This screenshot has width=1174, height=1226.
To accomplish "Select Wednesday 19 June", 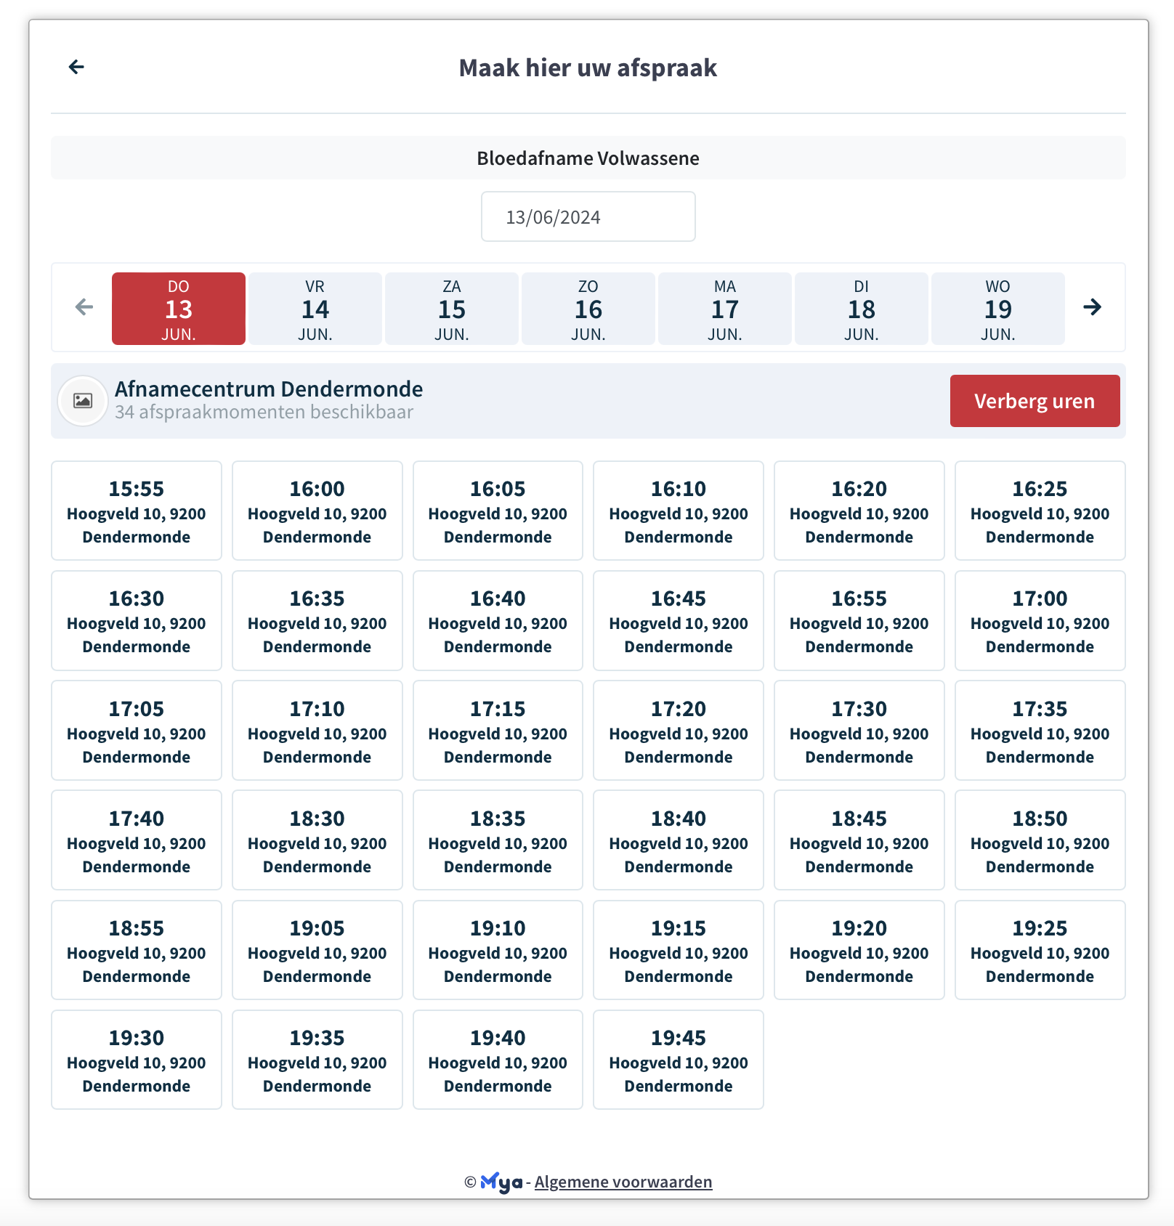I will (x=997, y=308).
